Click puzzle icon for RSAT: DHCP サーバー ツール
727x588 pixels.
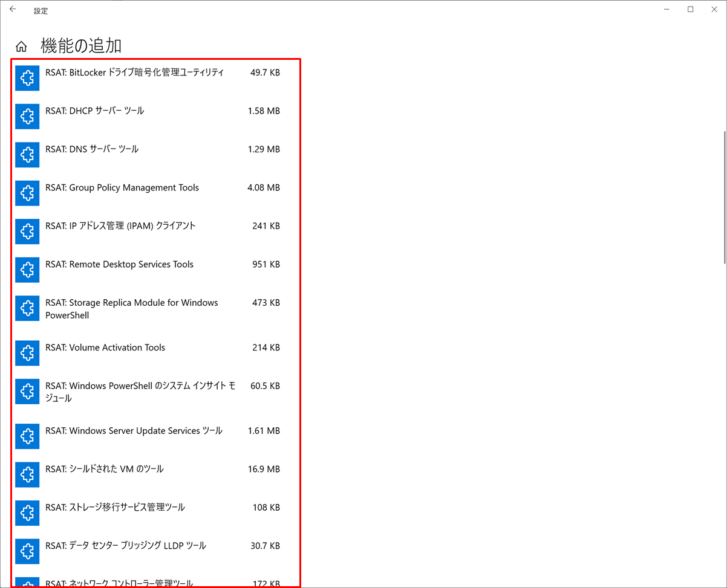pyautogui.click(x=27, y=117)
